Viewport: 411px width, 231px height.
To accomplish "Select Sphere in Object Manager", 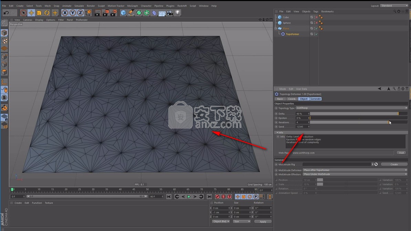I will pos(286,23).
